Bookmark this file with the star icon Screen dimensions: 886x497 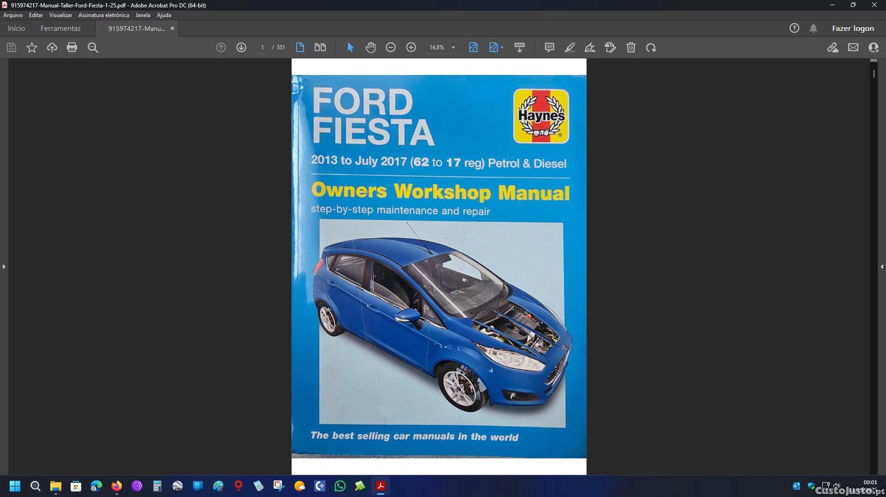coord(32,48)
